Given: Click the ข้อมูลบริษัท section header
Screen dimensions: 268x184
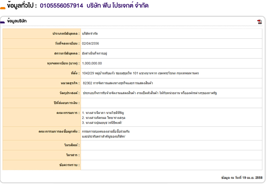Looking at the screenshot, I should (x=17, y=21).
